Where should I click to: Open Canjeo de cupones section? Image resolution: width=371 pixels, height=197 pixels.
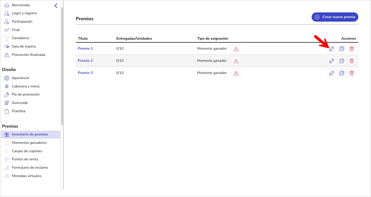pos(27,151)
